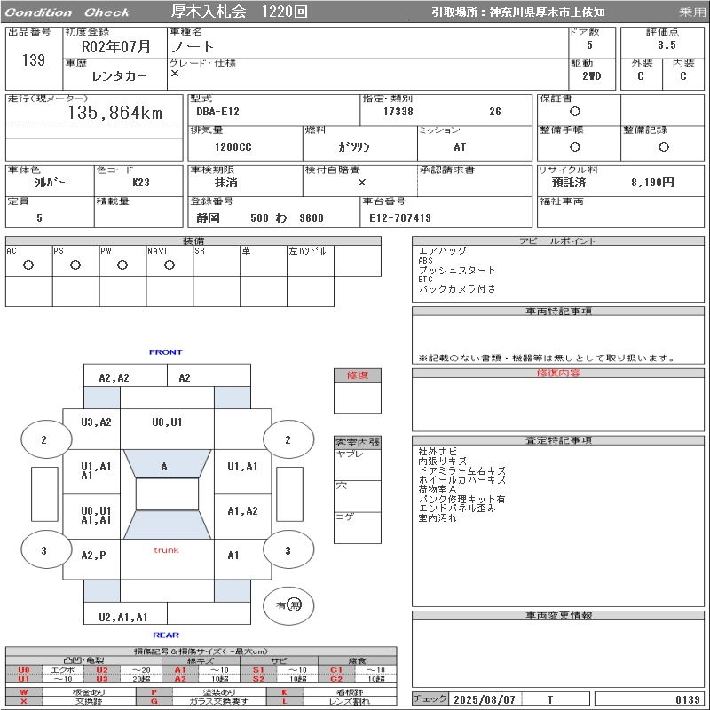The width and height of the screenshot is (710, 710).
Task: Click inspector note 室内汚れ
Action: pyautogui.click(x=438, y=517)
